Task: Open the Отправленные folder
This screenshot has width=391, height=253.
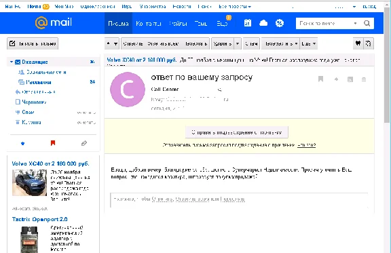Action: click(x=39, y=92)
